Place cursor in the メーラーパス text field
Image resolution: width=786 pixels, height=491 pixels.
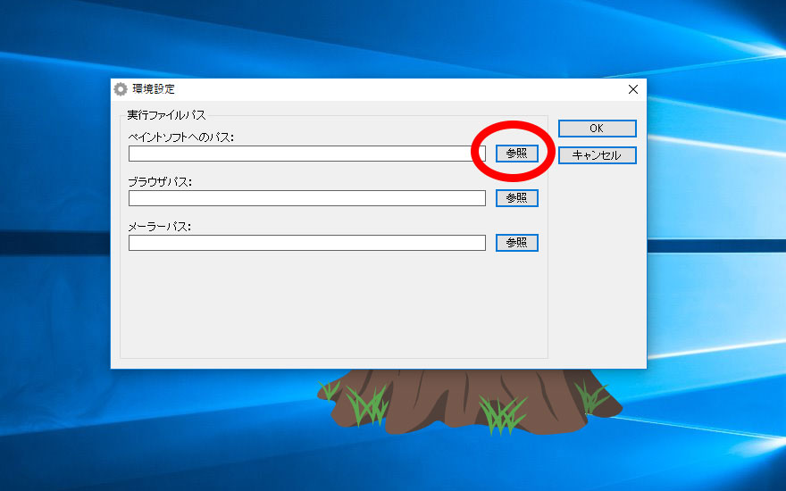306,243
